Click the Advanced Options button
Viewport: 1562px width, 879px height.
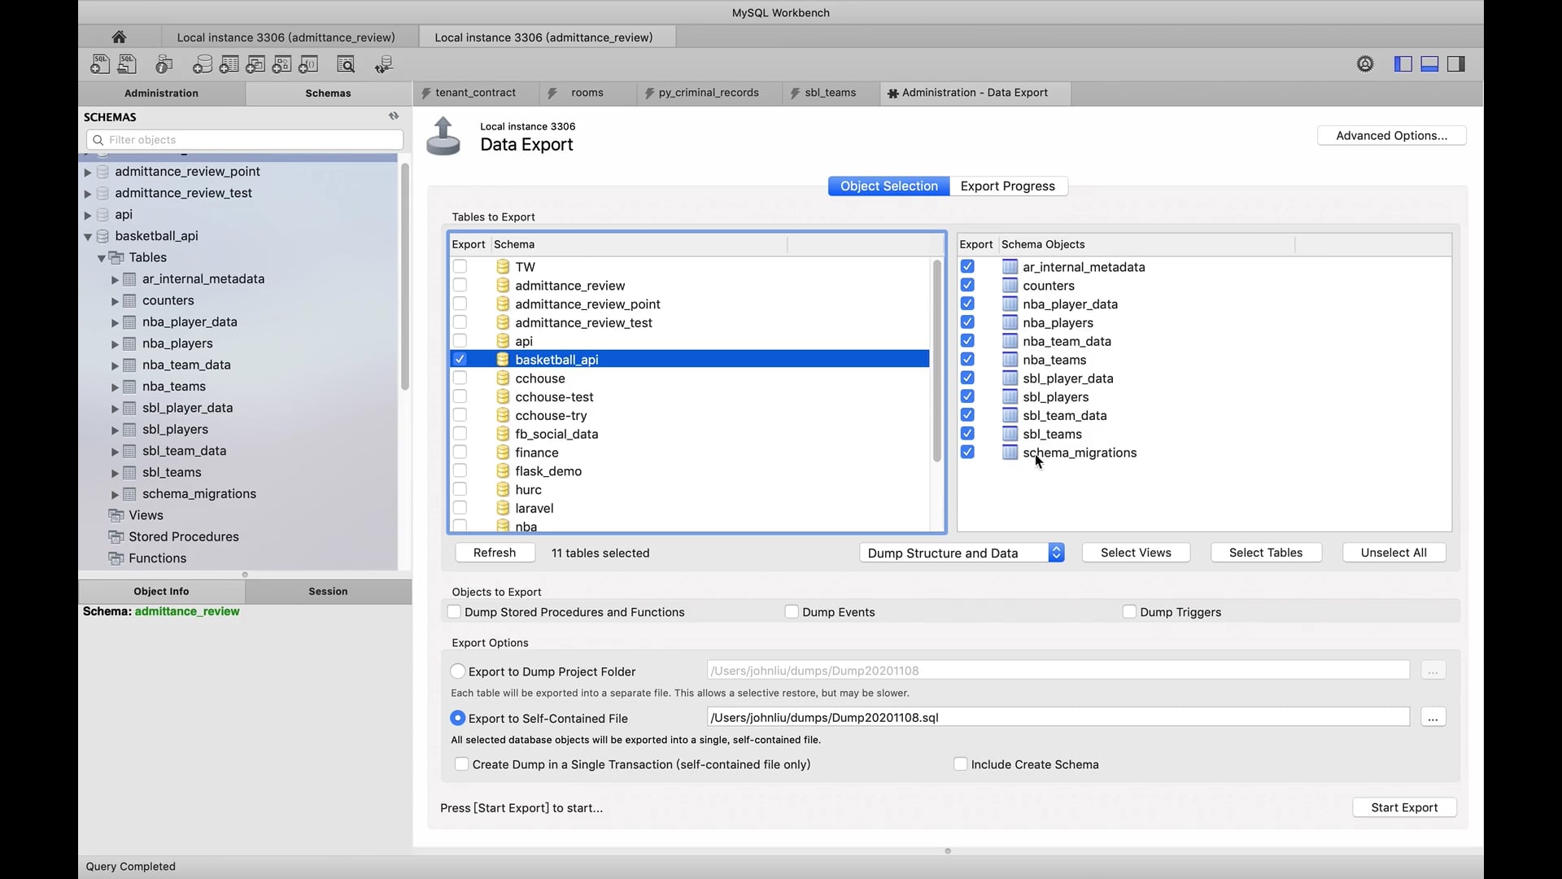click(1391, 135)
